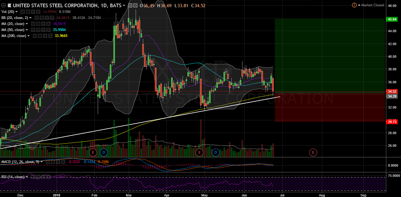Screen dimensions: 401x197
Task: Open the MA (200, close) dropdown arrow
Action: click(29, 36)
